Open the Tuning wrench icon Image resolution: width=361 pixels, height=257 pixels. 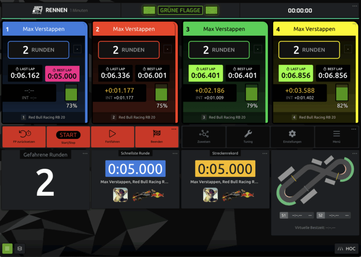click(248, 134)
